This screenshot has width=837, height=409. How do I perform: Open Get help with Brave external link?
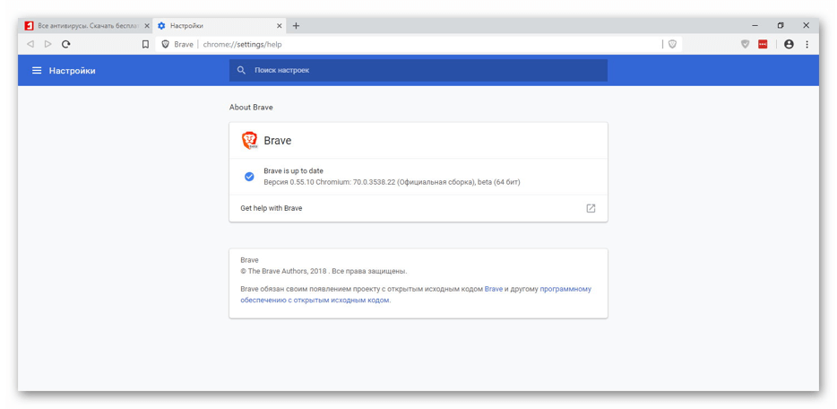point(591,208)
